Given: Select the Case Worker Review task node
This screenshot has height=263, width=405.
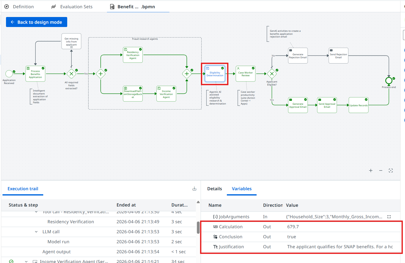Looking at the screenshot, I should 246,74.
